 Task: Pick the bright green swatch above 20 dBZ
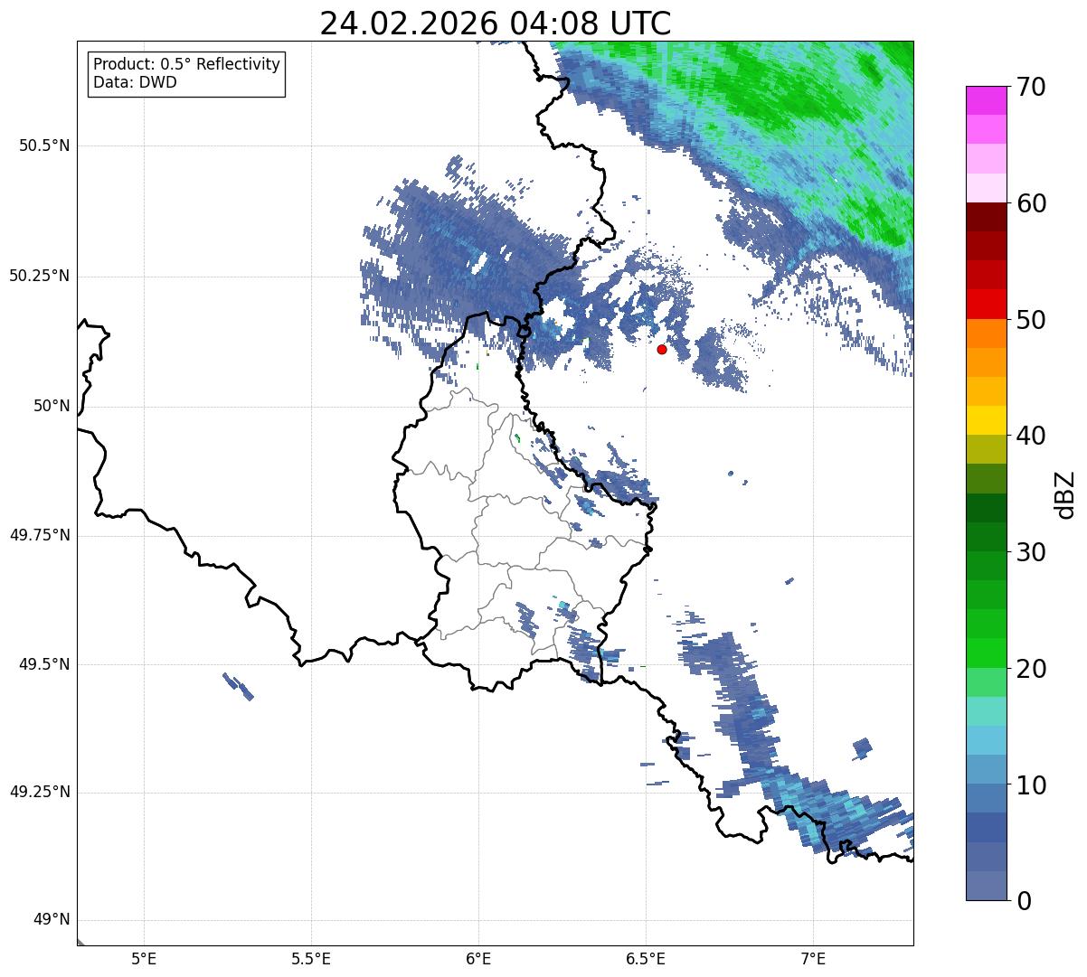(x=987, y=653)
